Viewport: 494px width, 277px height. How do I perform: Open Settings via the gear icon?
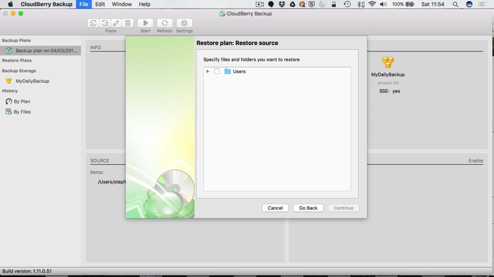pos(184,23)
